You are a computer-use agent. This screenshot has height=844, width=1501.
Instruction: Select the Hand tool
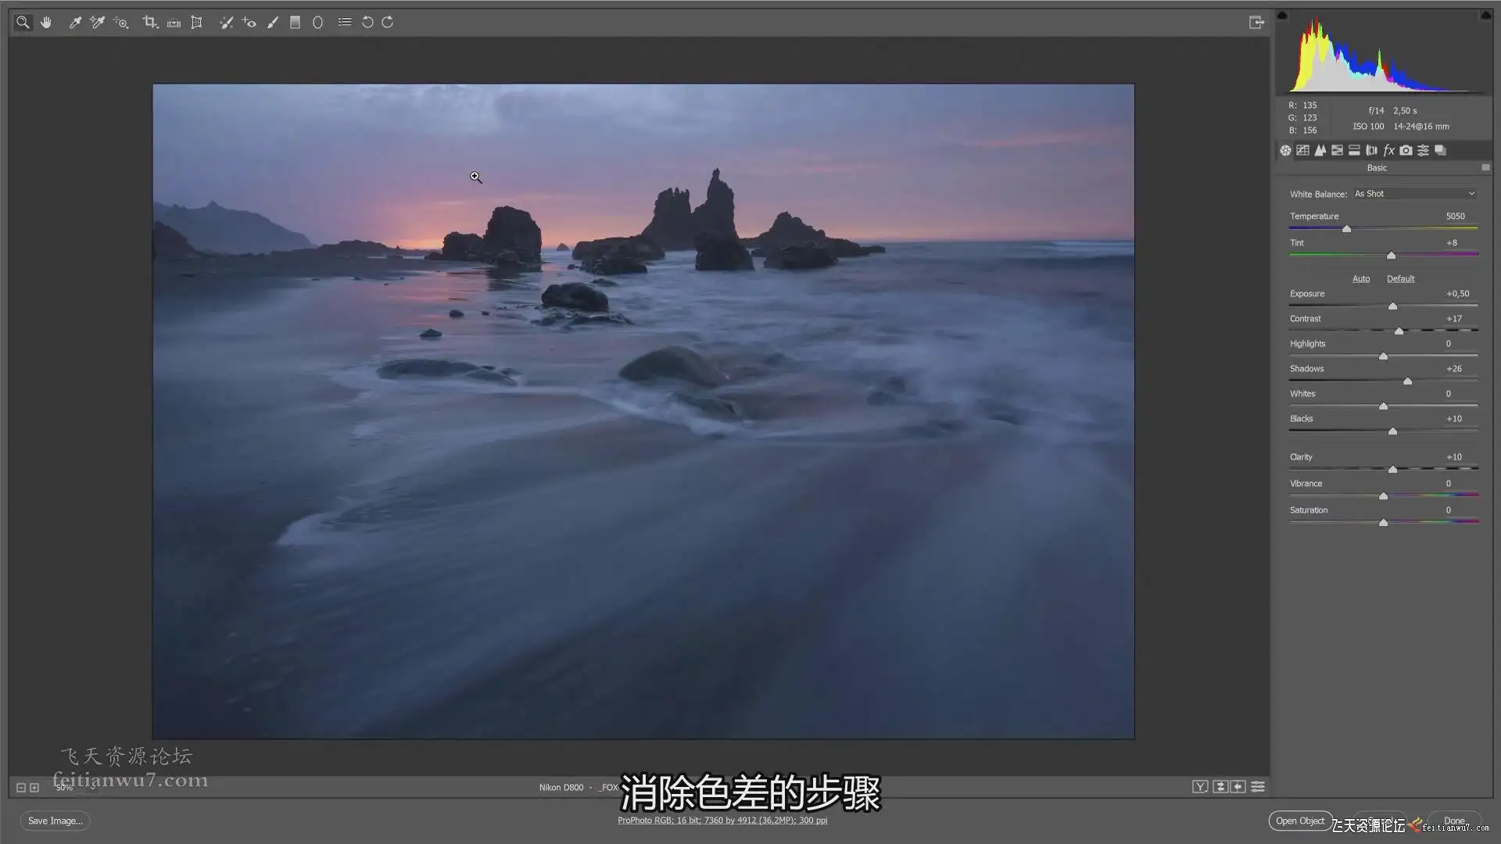pos(46,22)
